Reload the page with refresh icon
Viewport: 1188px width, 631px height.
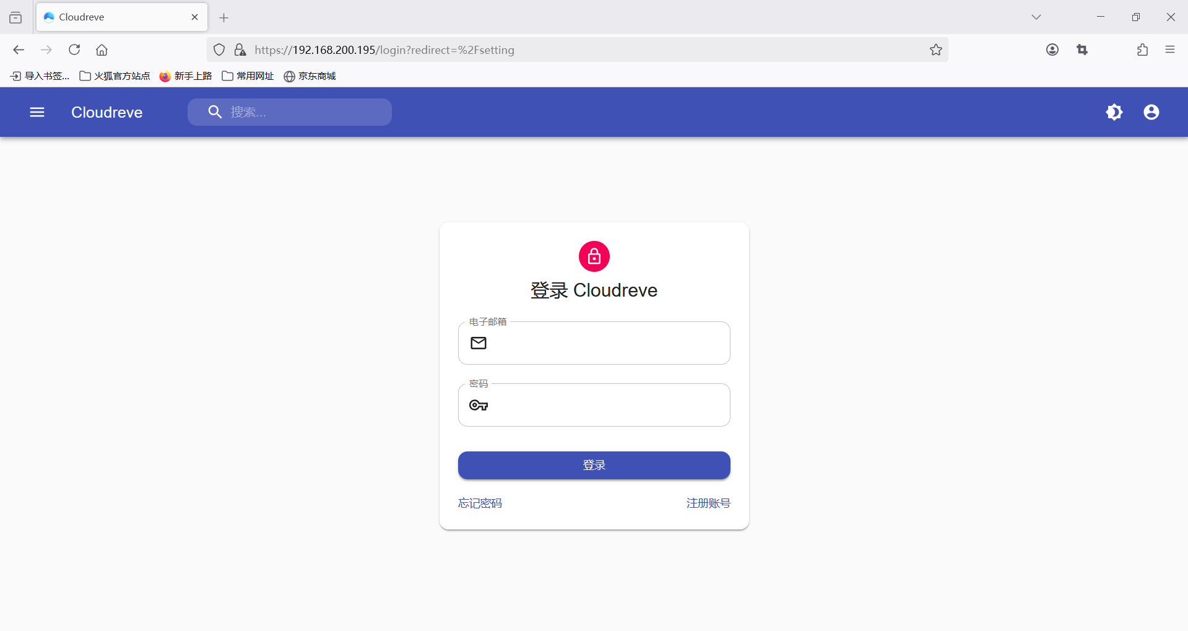(74, 50)
